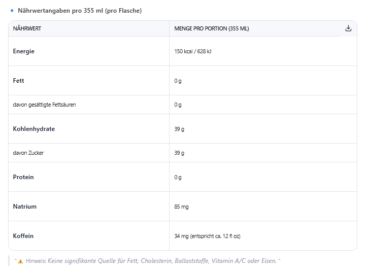Image resolution: width=367 pixels, height=270 pixels.
Task: Click the Nährwertangaben pro 355 ml heading
Action: click(80, 10)
